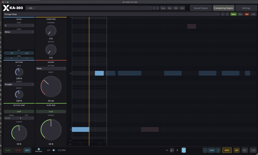The image size is (258, 155).
Task: Select the highlighted C2 note in piano roll
Action: point(99,73)
